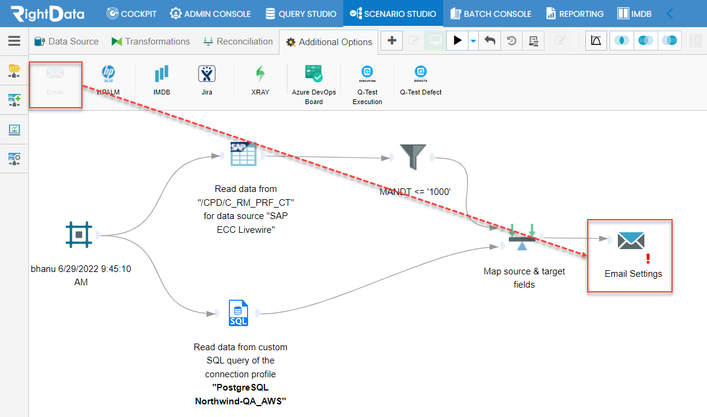Go to ADMIN CONSOLE in top navigation
Viewport: 707px width, 417px height.
[x=210, y=13]
